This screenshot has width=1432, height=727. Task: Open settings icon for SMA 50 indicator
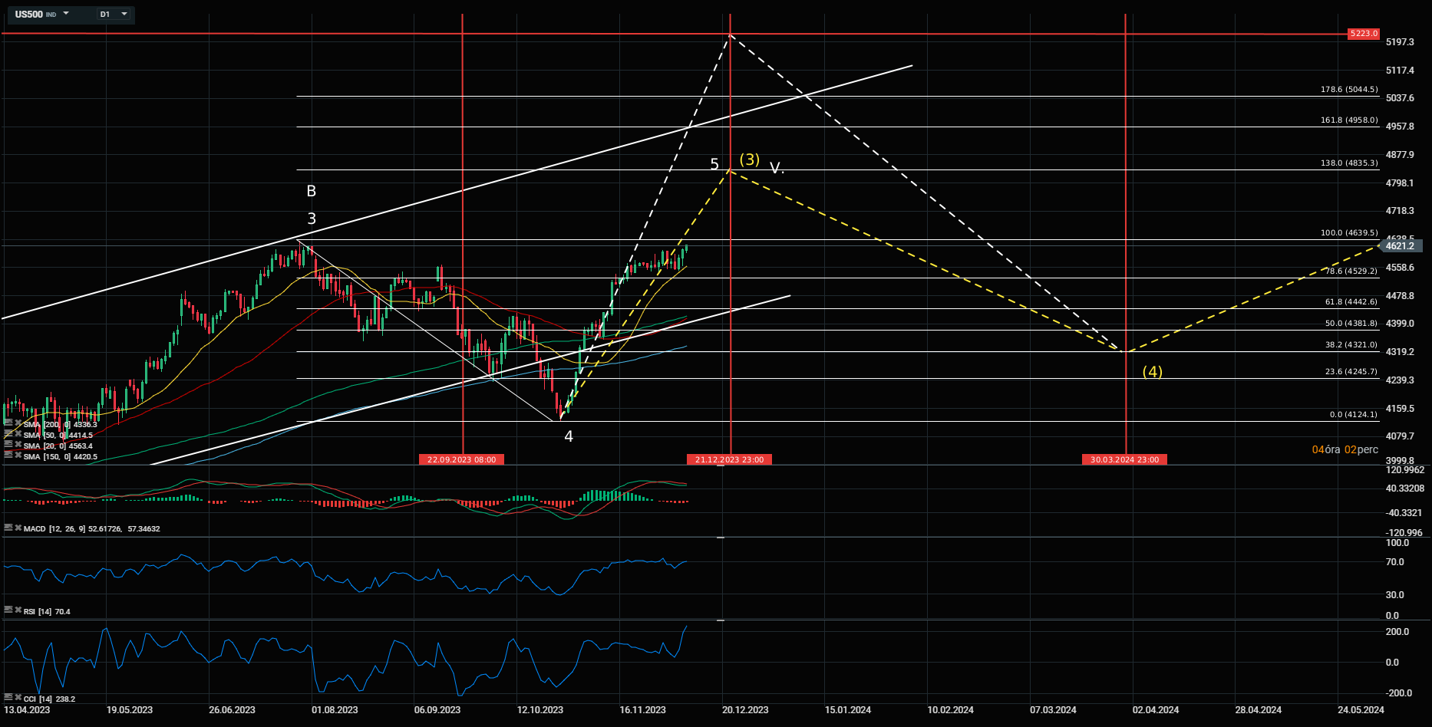click(x=8, y=433)
